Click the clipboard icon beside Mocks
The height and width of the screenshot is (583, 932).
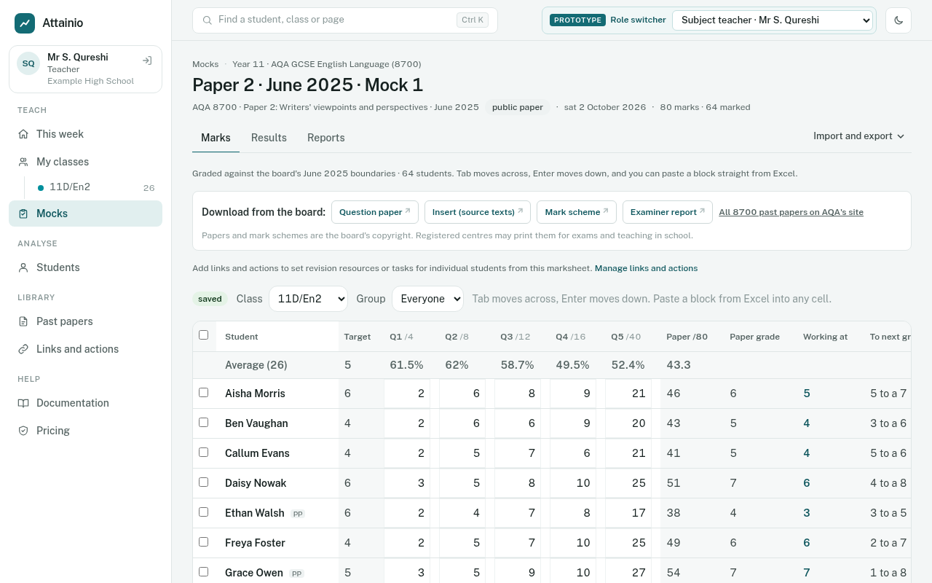pos(23,214)
